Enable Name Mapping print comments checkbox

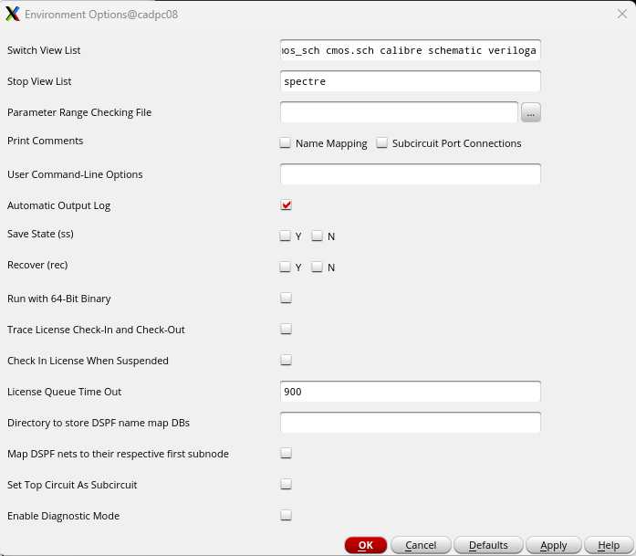click(x=285, y=142)
